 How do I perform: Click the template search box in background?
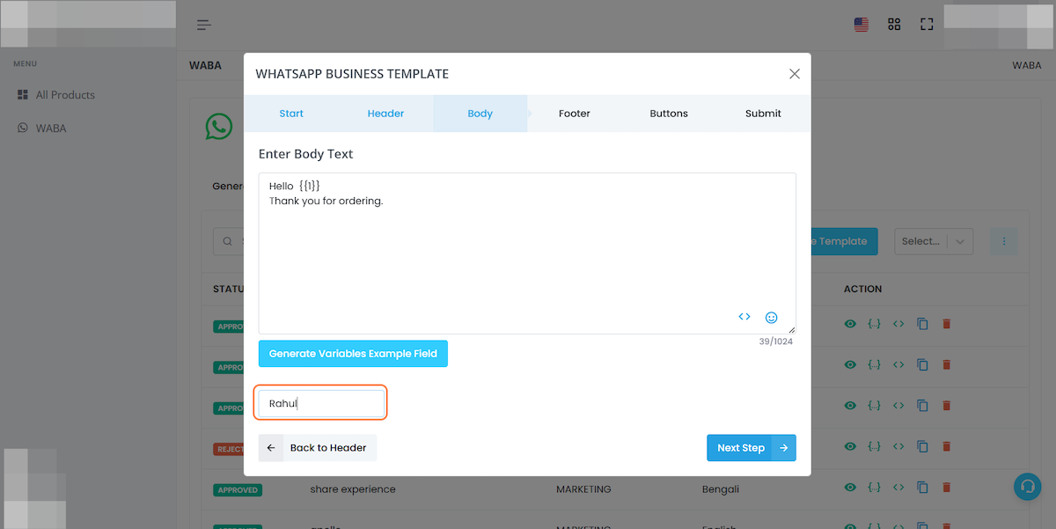[x=229, y=241]
